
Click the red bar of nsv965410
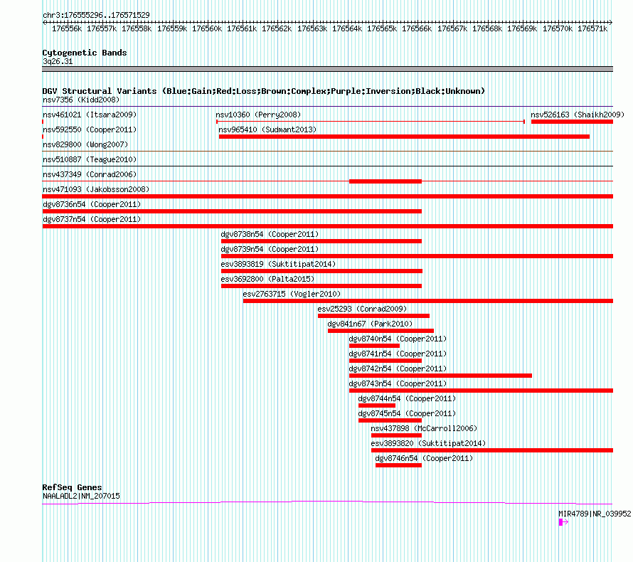coord(404,137)
